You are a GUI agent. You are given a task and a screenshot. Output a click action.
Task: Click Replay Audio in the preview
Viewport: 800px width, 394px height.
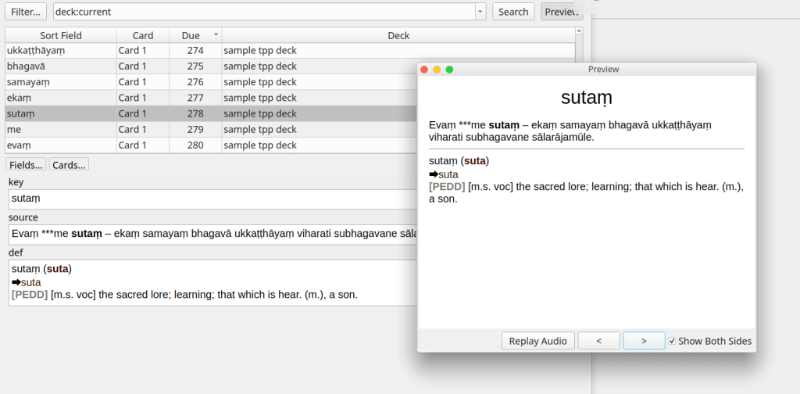click(538, 341)
